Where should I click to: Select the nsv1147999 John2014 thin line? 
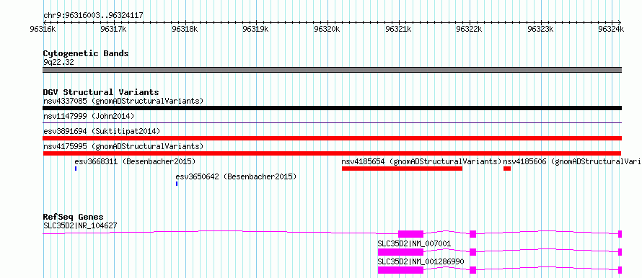click(x=332, y=122)
